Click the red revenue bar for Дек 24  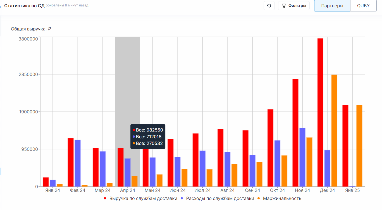(x=320, y=112)
